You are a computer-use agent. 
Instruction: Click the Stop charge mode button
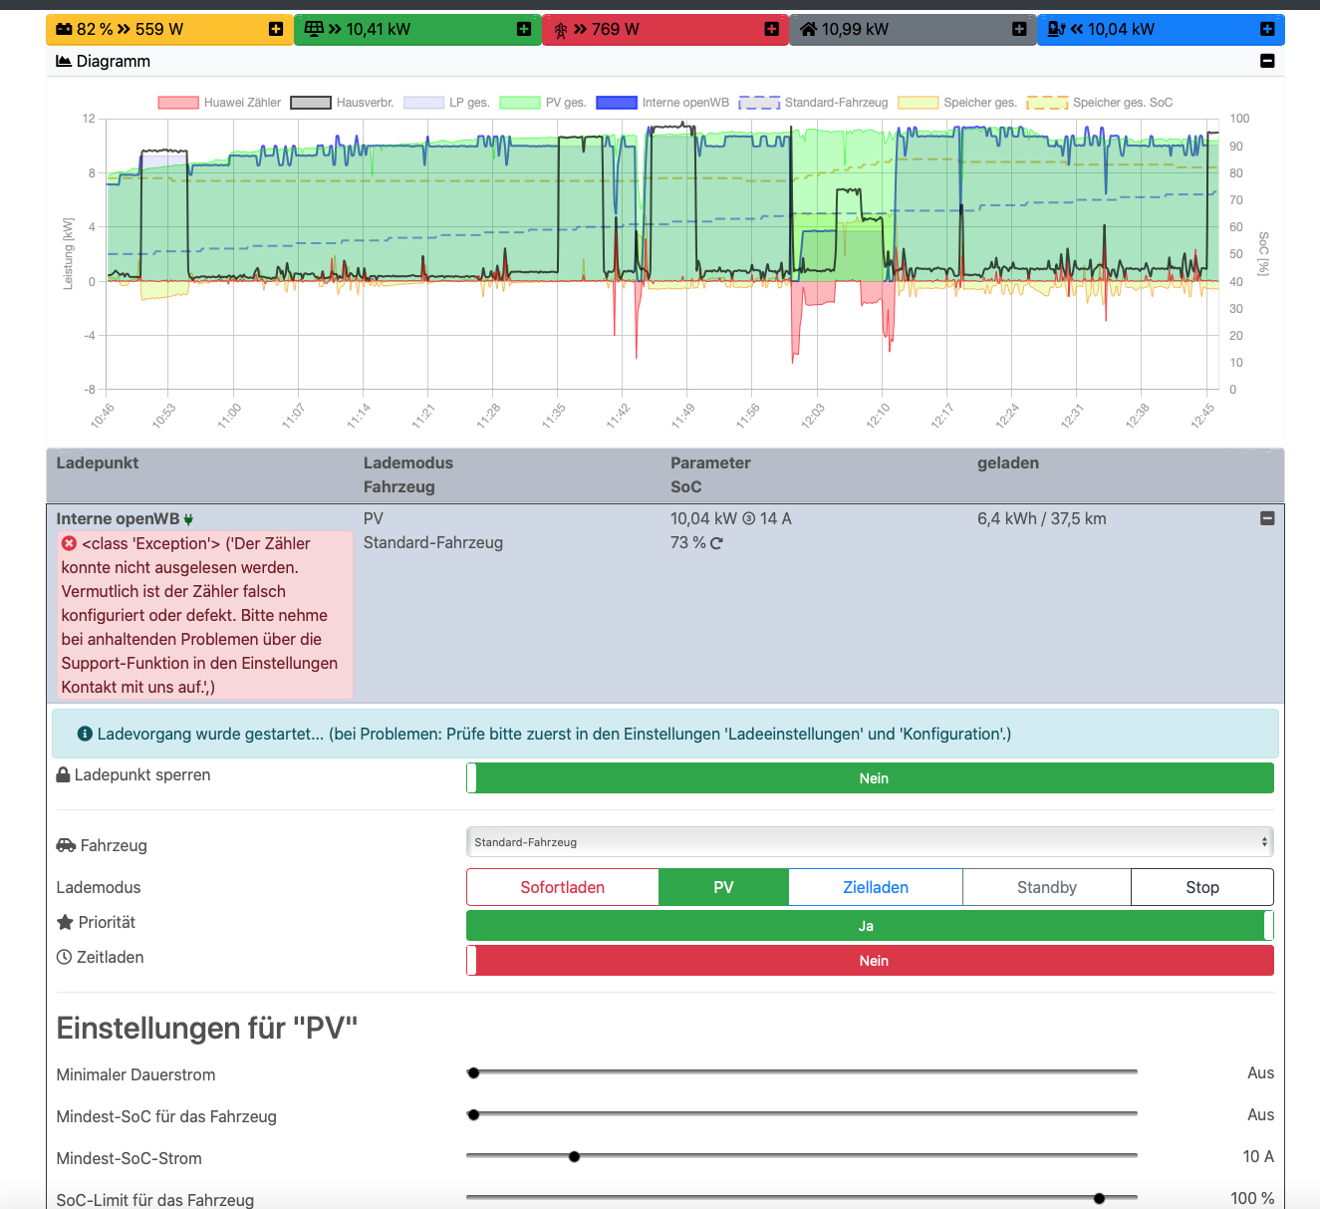click(1202, 887)
